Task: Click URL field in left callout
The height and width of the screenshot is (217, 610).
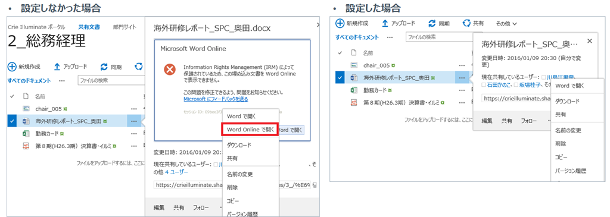Action: point(233,185)
